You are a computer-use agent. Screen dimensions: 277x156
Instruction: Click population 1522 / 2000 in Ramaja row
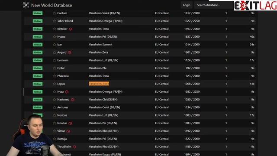pos(192,139)
